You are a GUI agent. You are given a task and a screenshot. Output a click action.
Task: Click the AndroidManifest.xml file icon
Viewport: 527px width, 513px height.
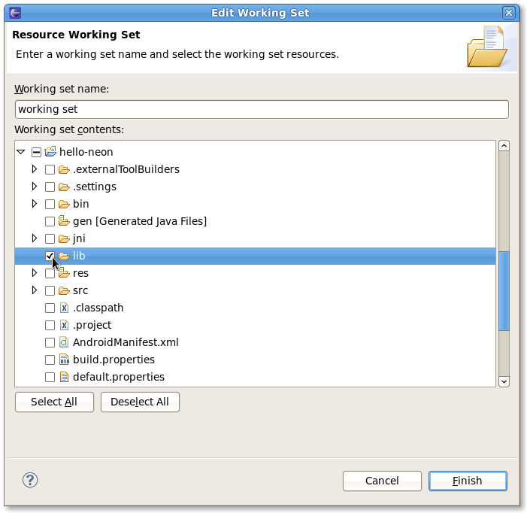64,342
